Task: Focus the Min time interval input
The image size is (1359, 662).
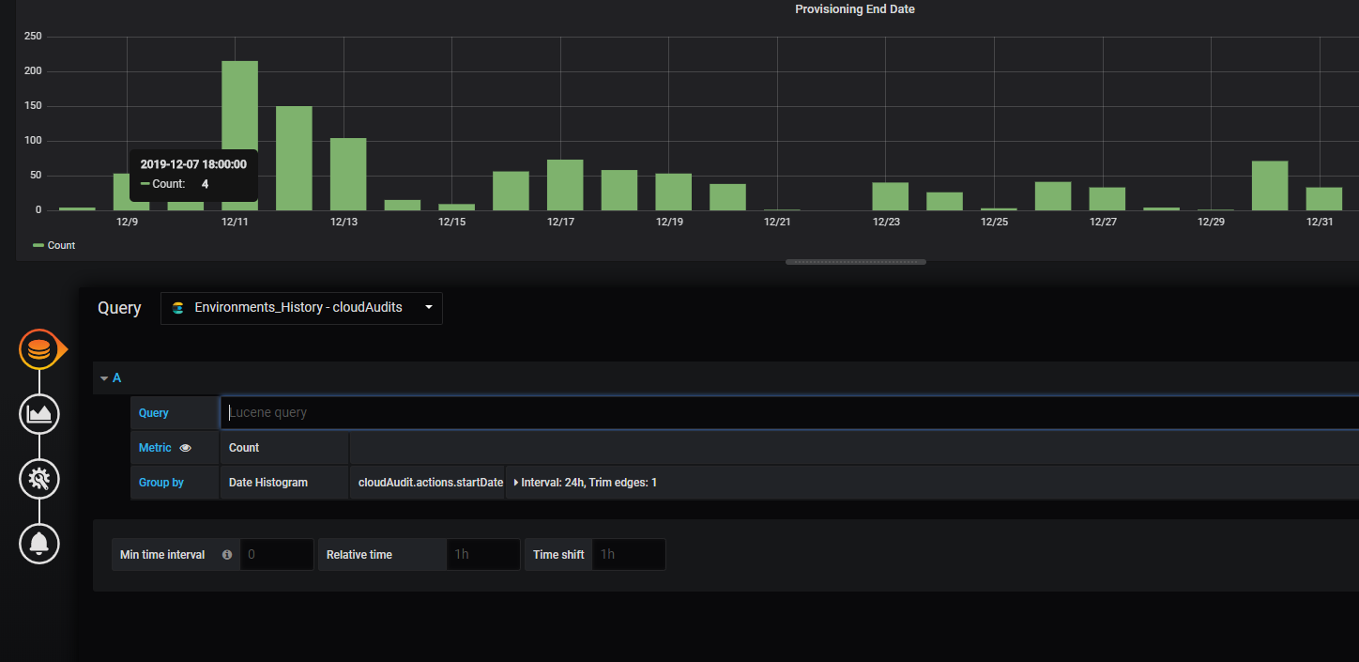Action: click(x=277, y=555)
